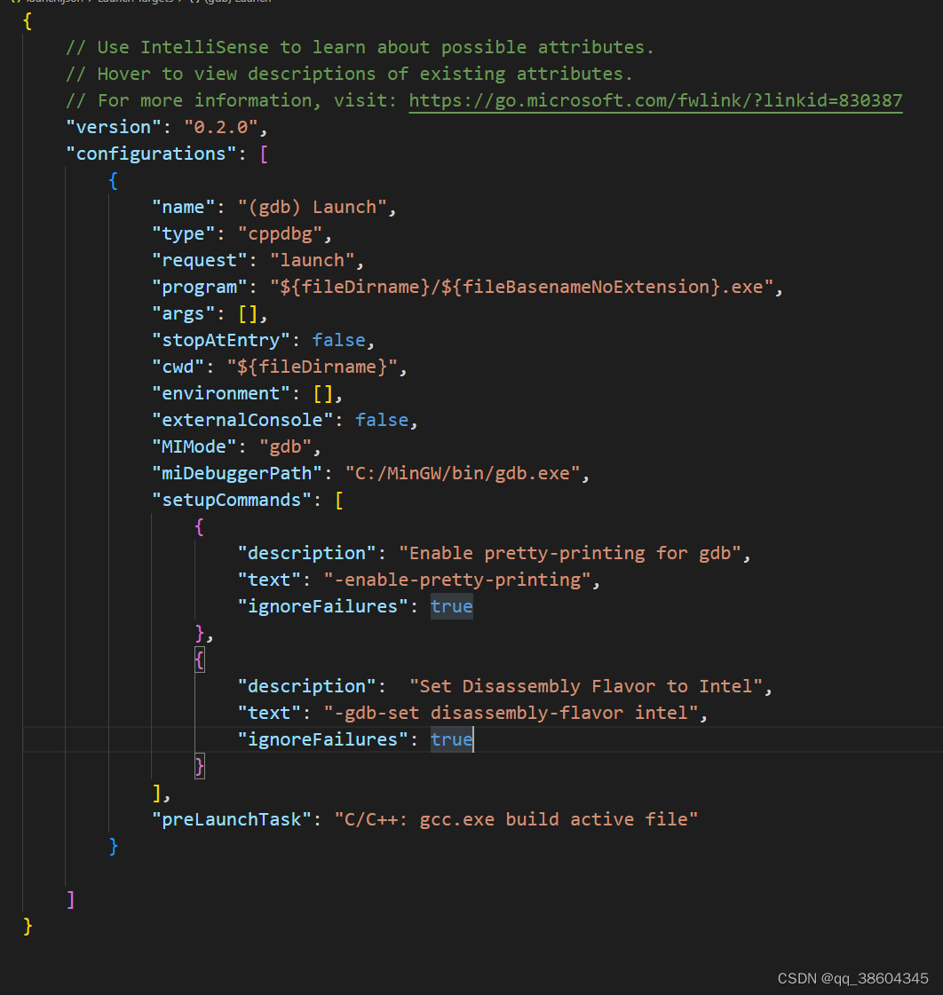Screen dimensions: 943x995
Task: Click the "cwd" key
Action: [x=178, y=367]
